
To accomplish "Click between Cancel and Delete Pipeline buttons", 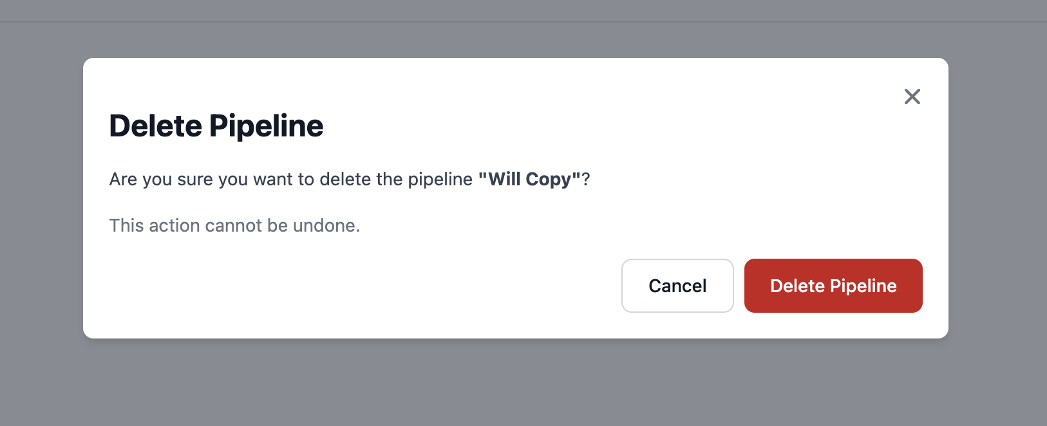I will click(x=739, y=286).
